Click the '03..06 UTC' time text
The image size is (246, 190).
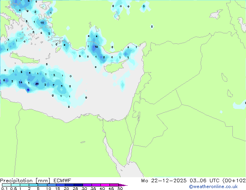coord(204,181)
